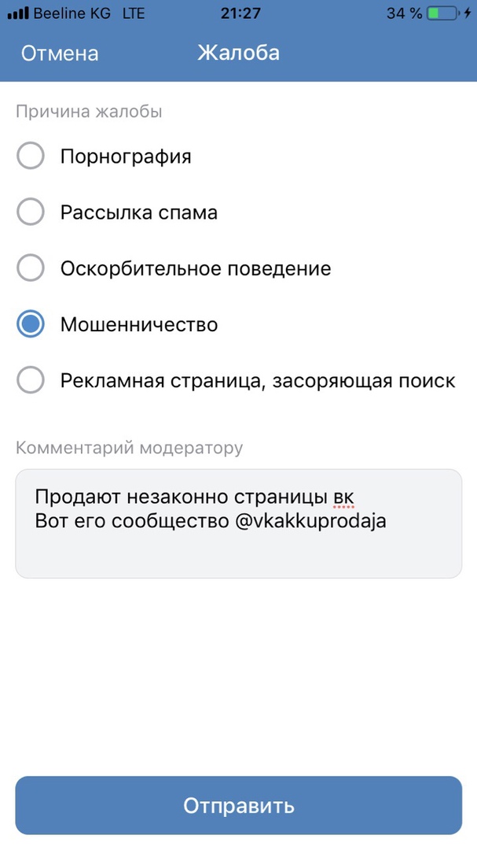
Task: Select the Оскорбительное поведение option
Action: pyautogui.click(x=31, y=268)
